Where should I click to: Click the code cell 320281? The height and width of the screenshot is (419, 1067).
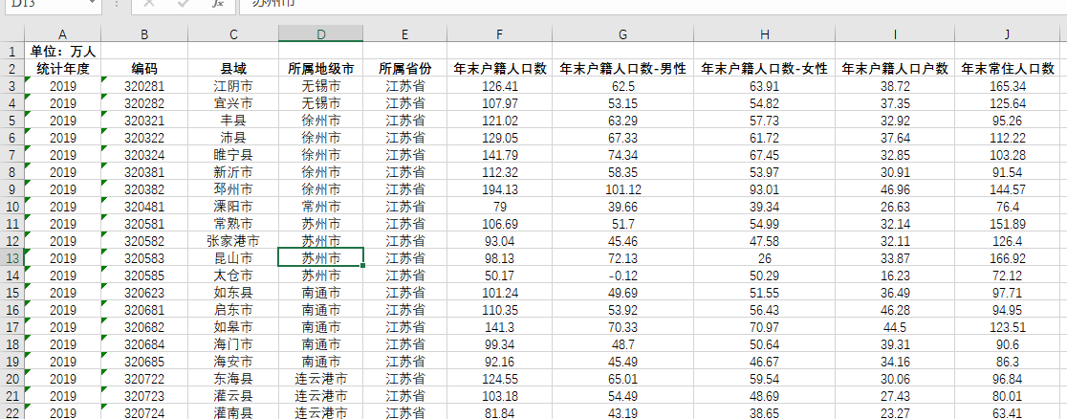coord(144,86)
